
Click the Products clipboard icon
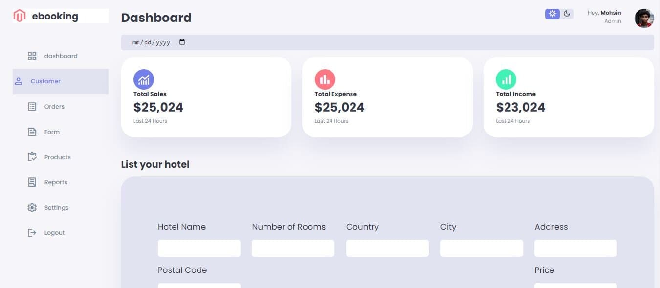click(x=32, y=157)
